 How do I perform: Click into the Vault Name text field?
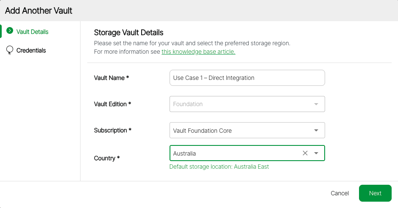point(247,78)
